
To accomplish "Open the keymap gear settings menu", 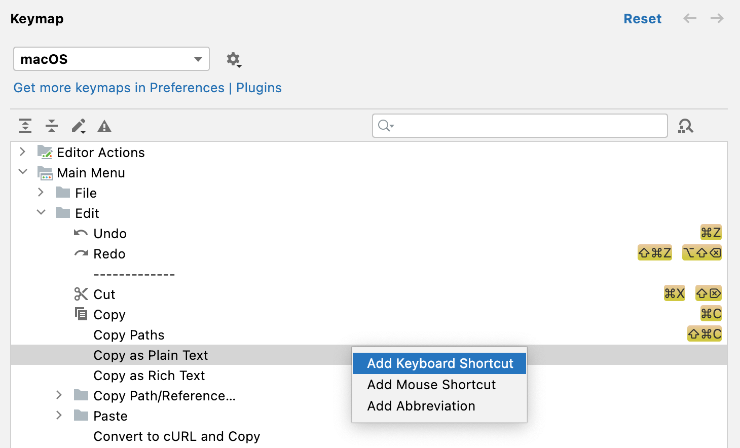I will [234, 59].
